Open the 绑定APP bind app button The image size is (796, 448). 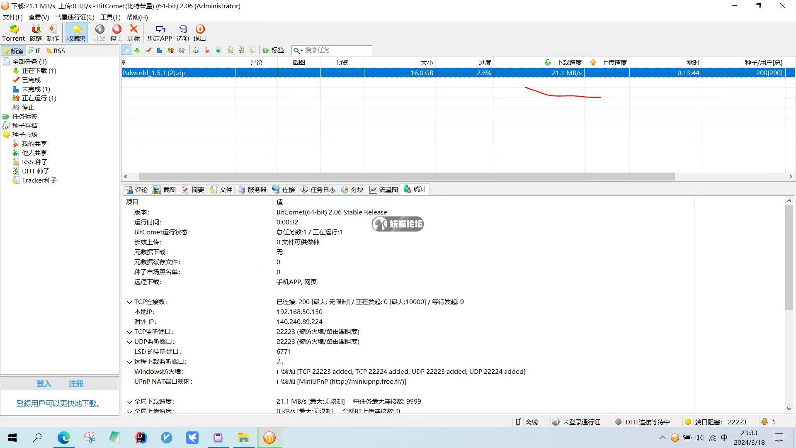click(x=160, y=33)
